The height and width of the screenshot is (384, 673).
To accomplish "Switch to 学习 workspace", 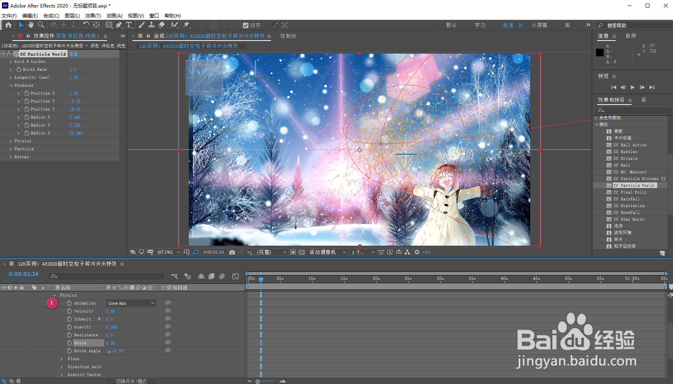I will coord(480,25).
